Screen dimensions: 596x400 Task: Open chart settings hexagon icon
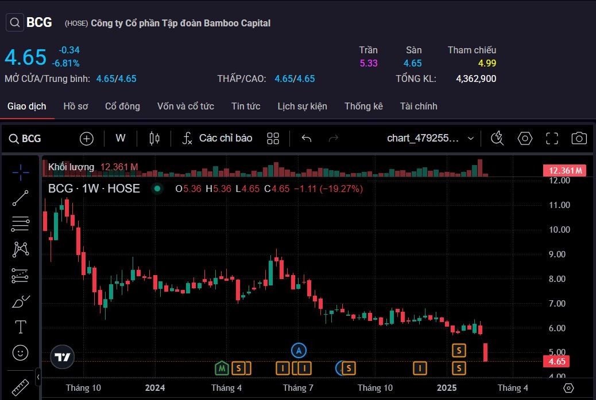coord(525,139)
